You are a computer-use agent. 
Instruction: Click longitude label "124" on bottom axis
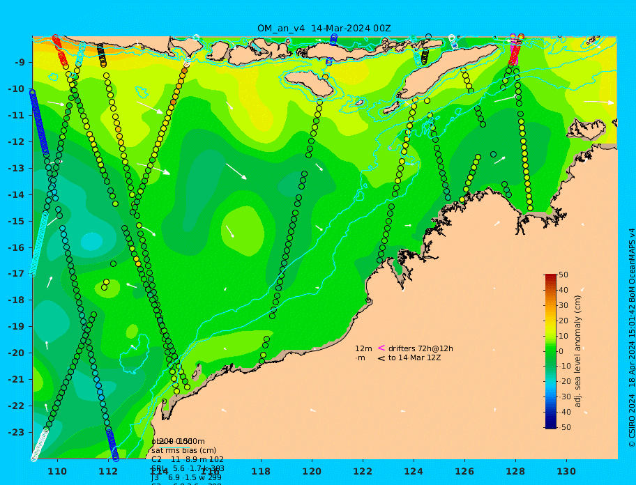pyautogui.click(x=414, y=472)
